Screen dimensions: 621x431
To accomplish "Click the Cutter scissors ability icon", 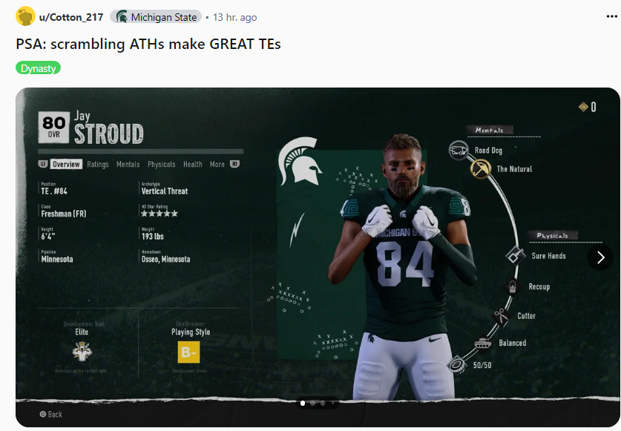I will [501, 316].
